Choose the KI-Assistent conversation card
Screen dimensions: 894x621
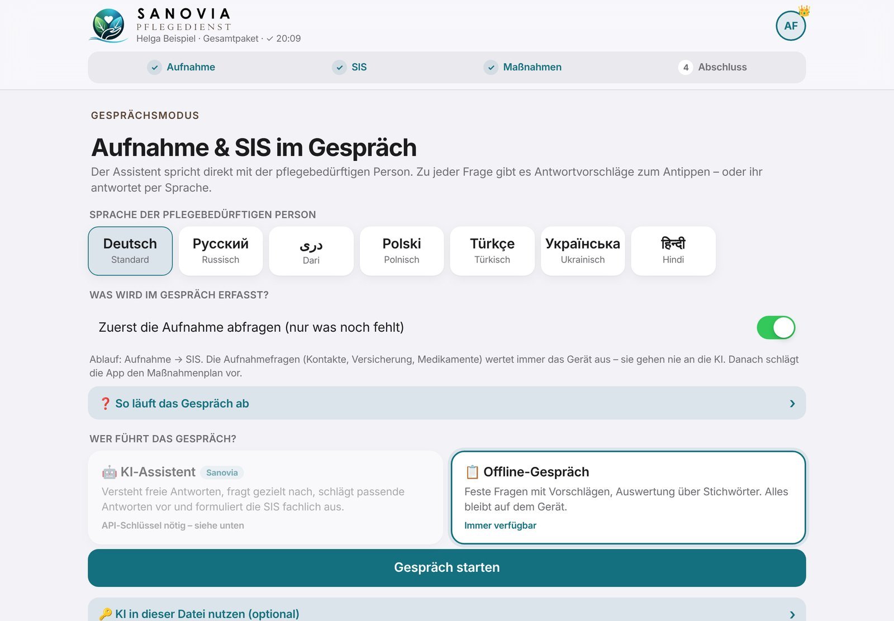(265, 498)
